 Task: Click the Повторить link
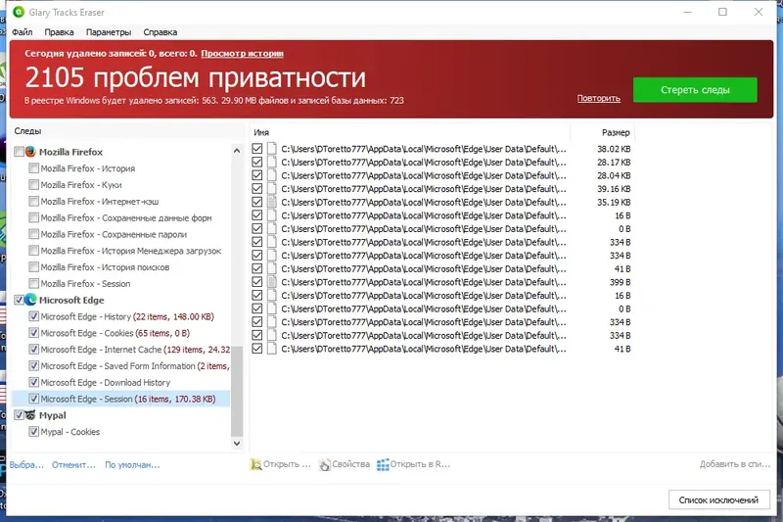click(x=599, y=98)
